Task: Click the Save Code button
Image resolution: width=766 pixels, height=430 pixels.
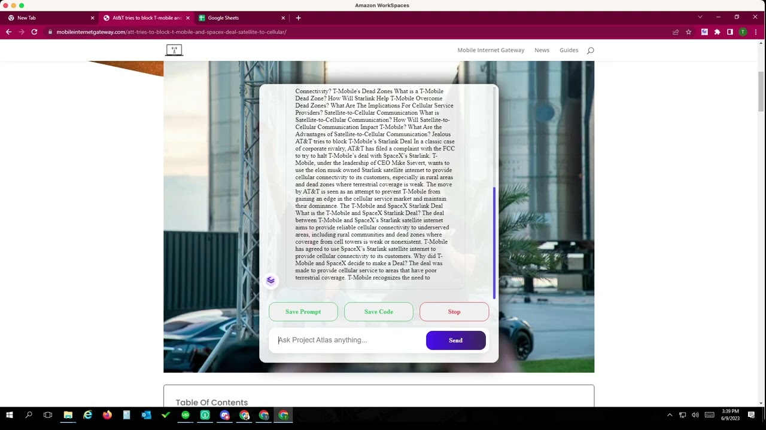Action: click(379, 312)
